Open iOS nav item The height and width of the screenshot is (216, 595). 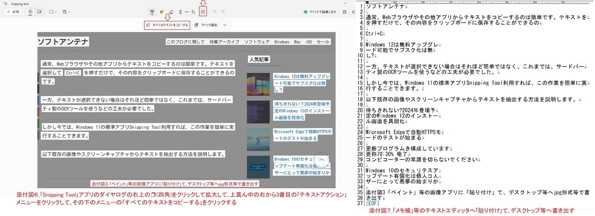308,42
